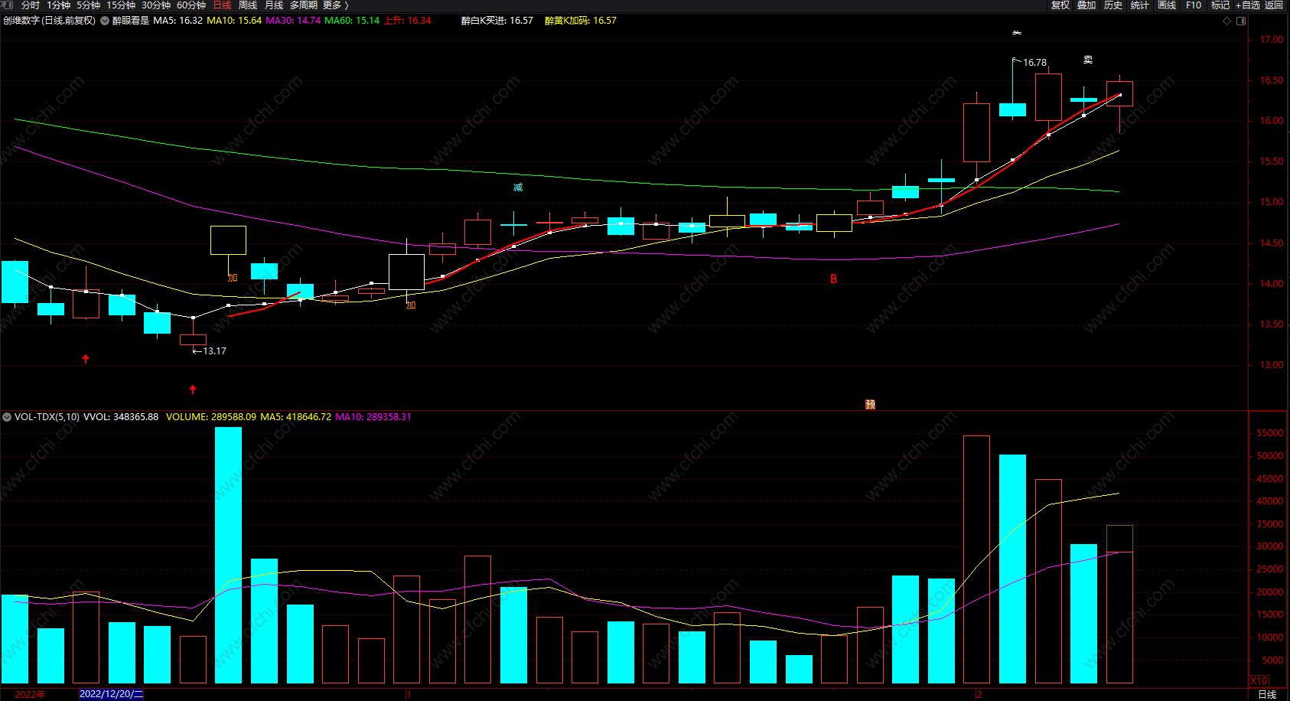Click the 上升: 16.34 label
Image resolution: width=1290 pixels, height=701 pixels.
click(408, 21)
